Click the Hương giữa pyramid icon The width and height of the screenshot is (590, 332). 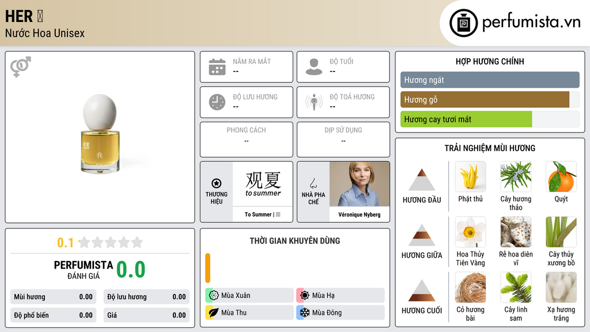422,235
